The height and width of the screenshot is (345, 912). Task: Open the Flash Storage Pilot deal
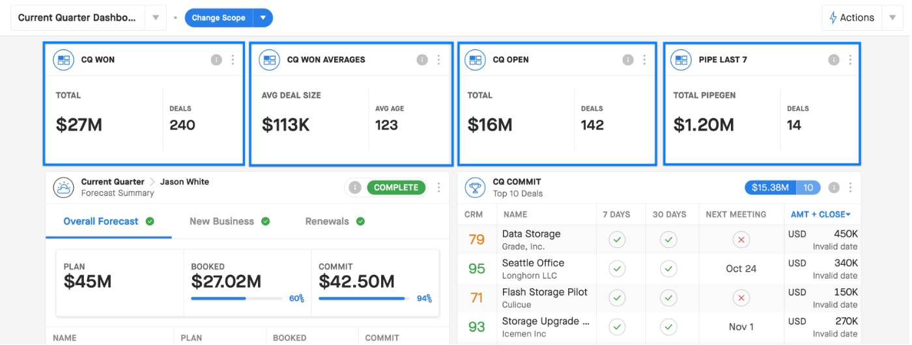[x=659, y=297]
